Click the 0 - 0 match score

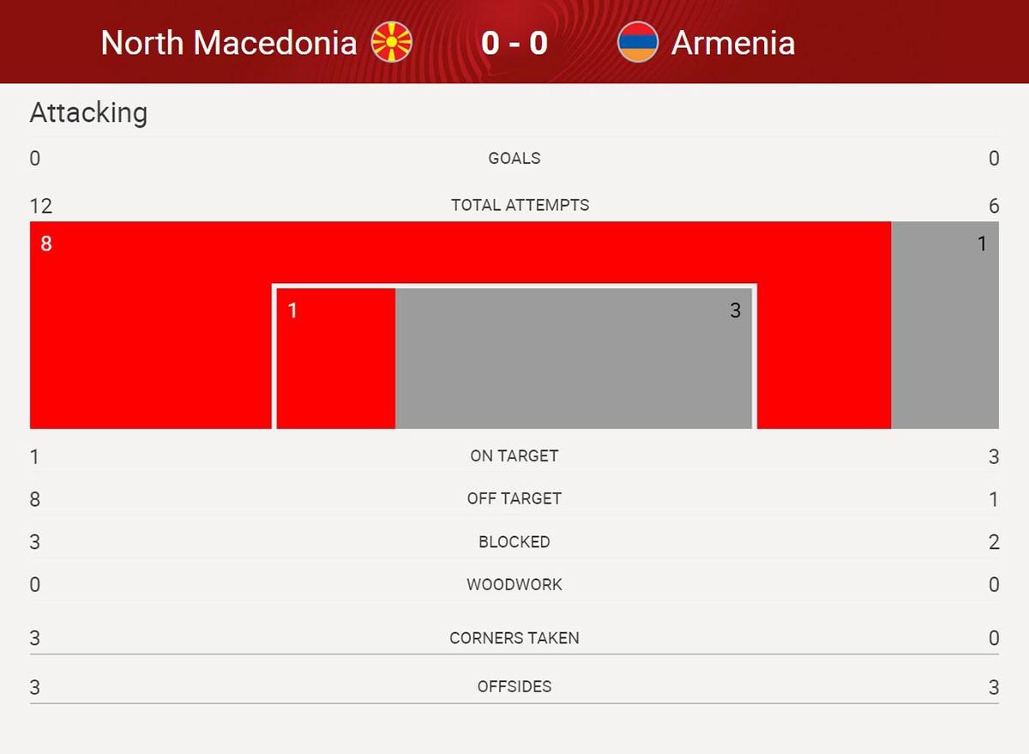coord(514,42)
